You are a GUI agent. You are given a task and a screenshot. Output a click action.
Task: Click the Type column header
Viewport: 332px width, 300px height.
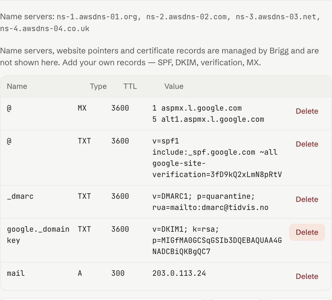[x=98, y=86]
